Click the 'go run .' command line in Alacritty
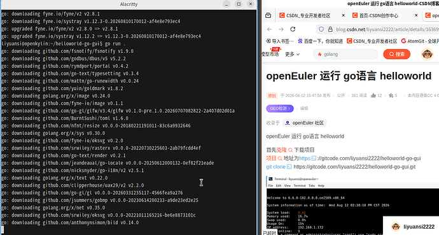The width and height of the screenshot is (439, 235). (x=115, y=44)
